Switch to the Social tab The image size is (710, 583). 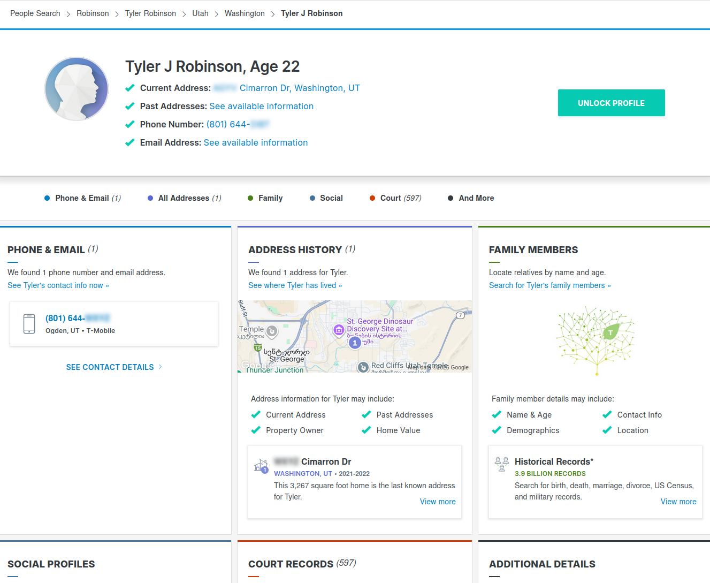click(326, 198)
